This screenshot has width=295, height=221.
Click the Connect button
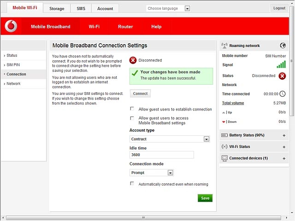click(140, 93)
